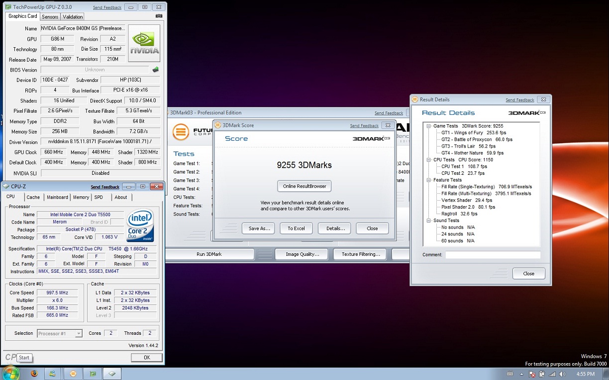
Task: Select the Ragtroll result row
Action: pos(459,214)
